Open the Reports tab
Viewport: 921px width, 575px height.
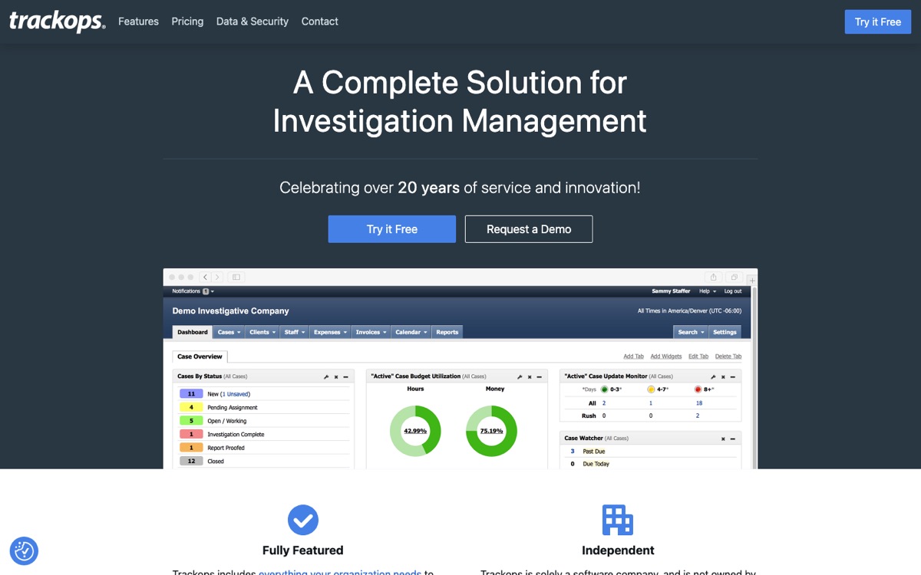pyautogui.click(x=447, y=332)
